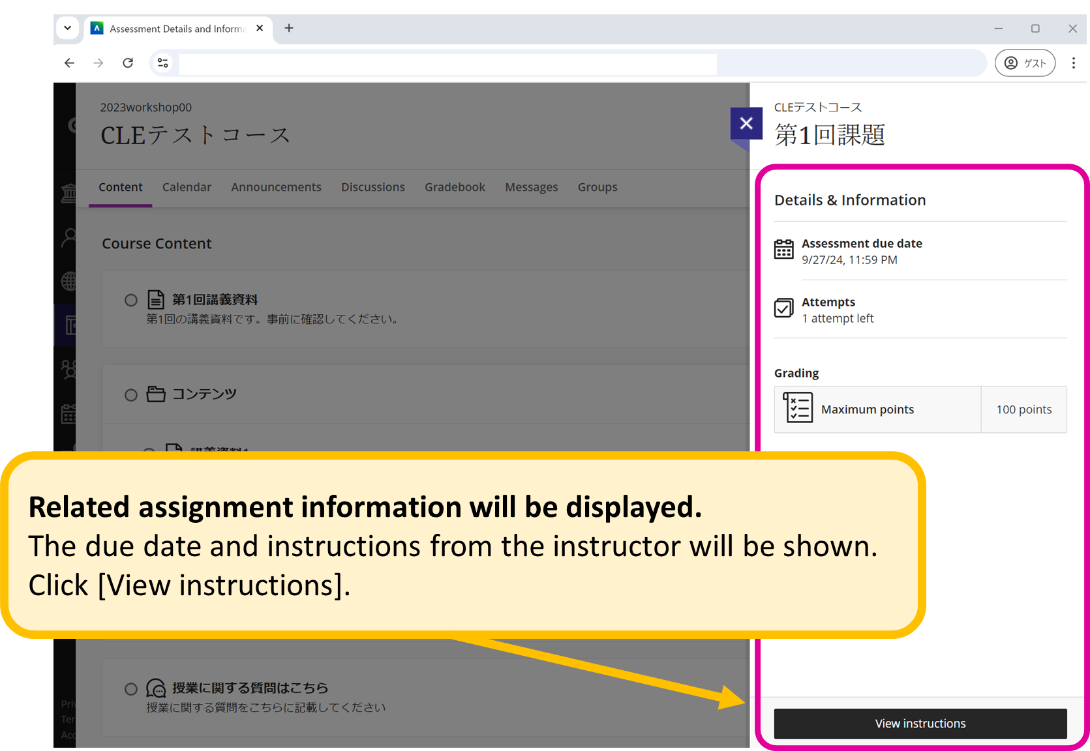Open the Institution page icon in sidebar

pos(68,192)
